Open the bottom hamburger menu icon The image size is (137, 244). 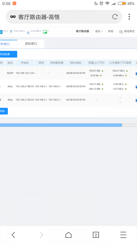(123, 235)
